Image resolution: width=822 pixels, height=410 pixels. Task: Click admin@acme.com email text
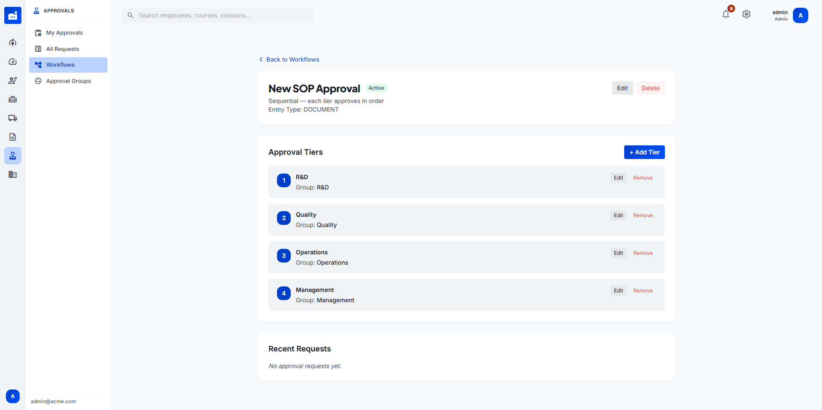[54, 401]
